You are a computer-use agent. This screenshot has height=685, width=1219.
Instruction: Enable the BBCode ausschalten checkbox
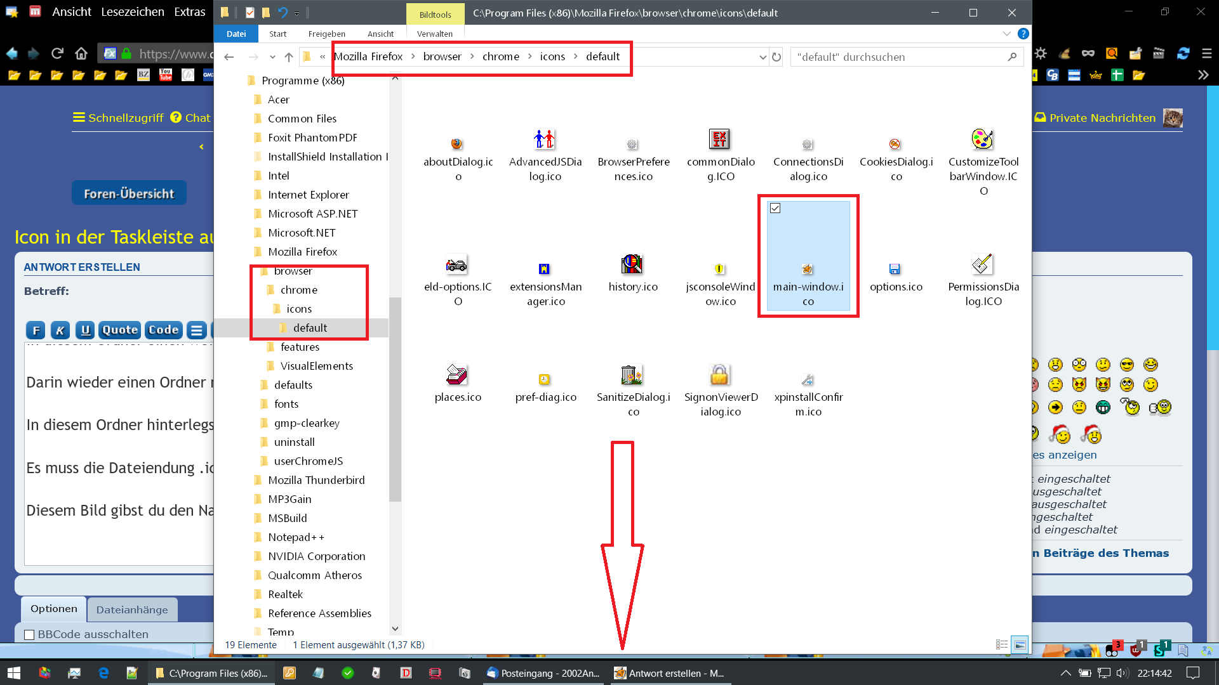(x=29, y=634)
